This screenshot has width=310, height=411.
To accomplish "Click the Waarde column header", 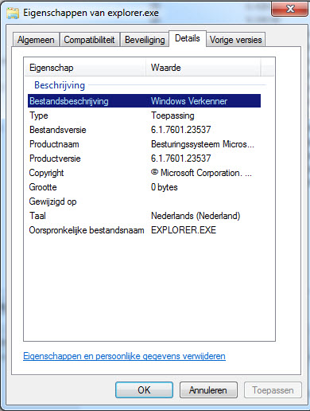I will coord(203,68).
